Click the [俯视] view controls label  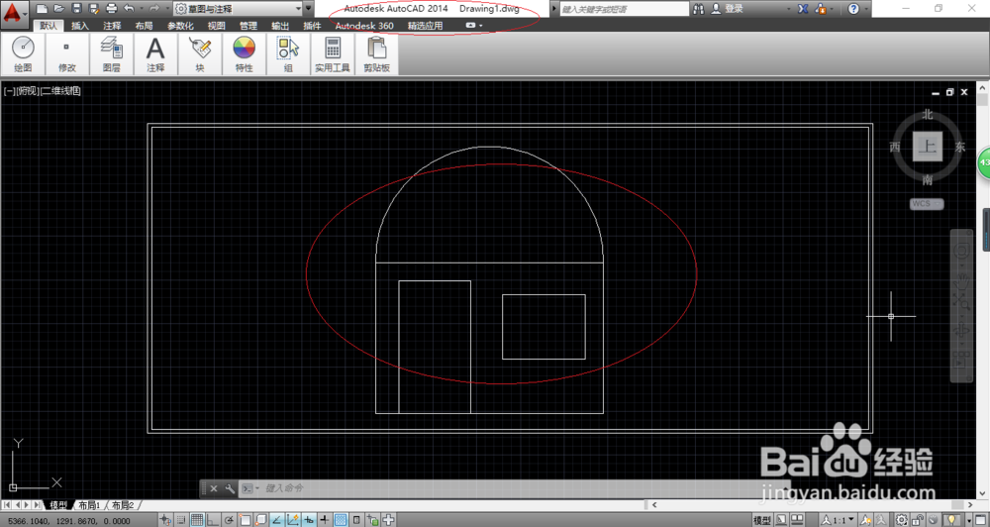point(28,91)
